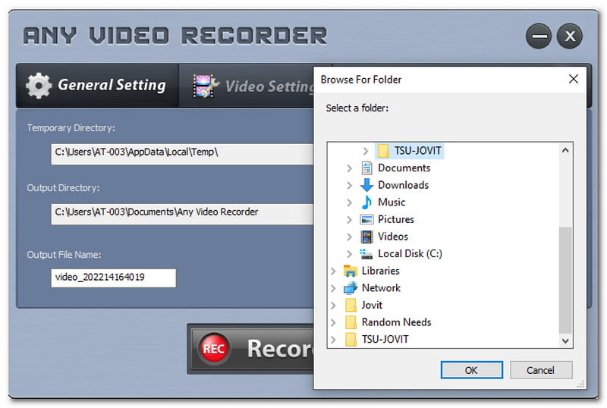
Task: Expand the Jovit folder node
Action: point(333,305)
